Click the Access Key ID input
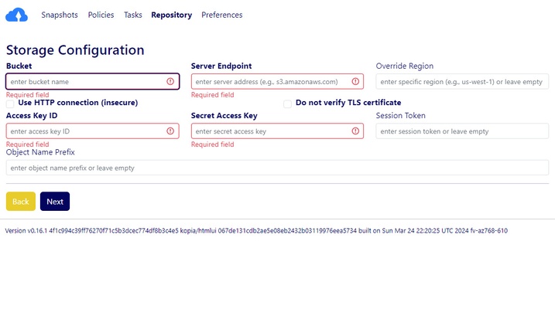The image size is (555, 309). 85,131
